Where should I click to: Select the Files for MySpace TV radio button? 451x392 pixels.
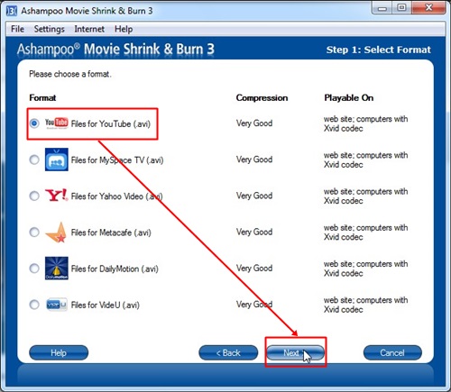[34, 160]
